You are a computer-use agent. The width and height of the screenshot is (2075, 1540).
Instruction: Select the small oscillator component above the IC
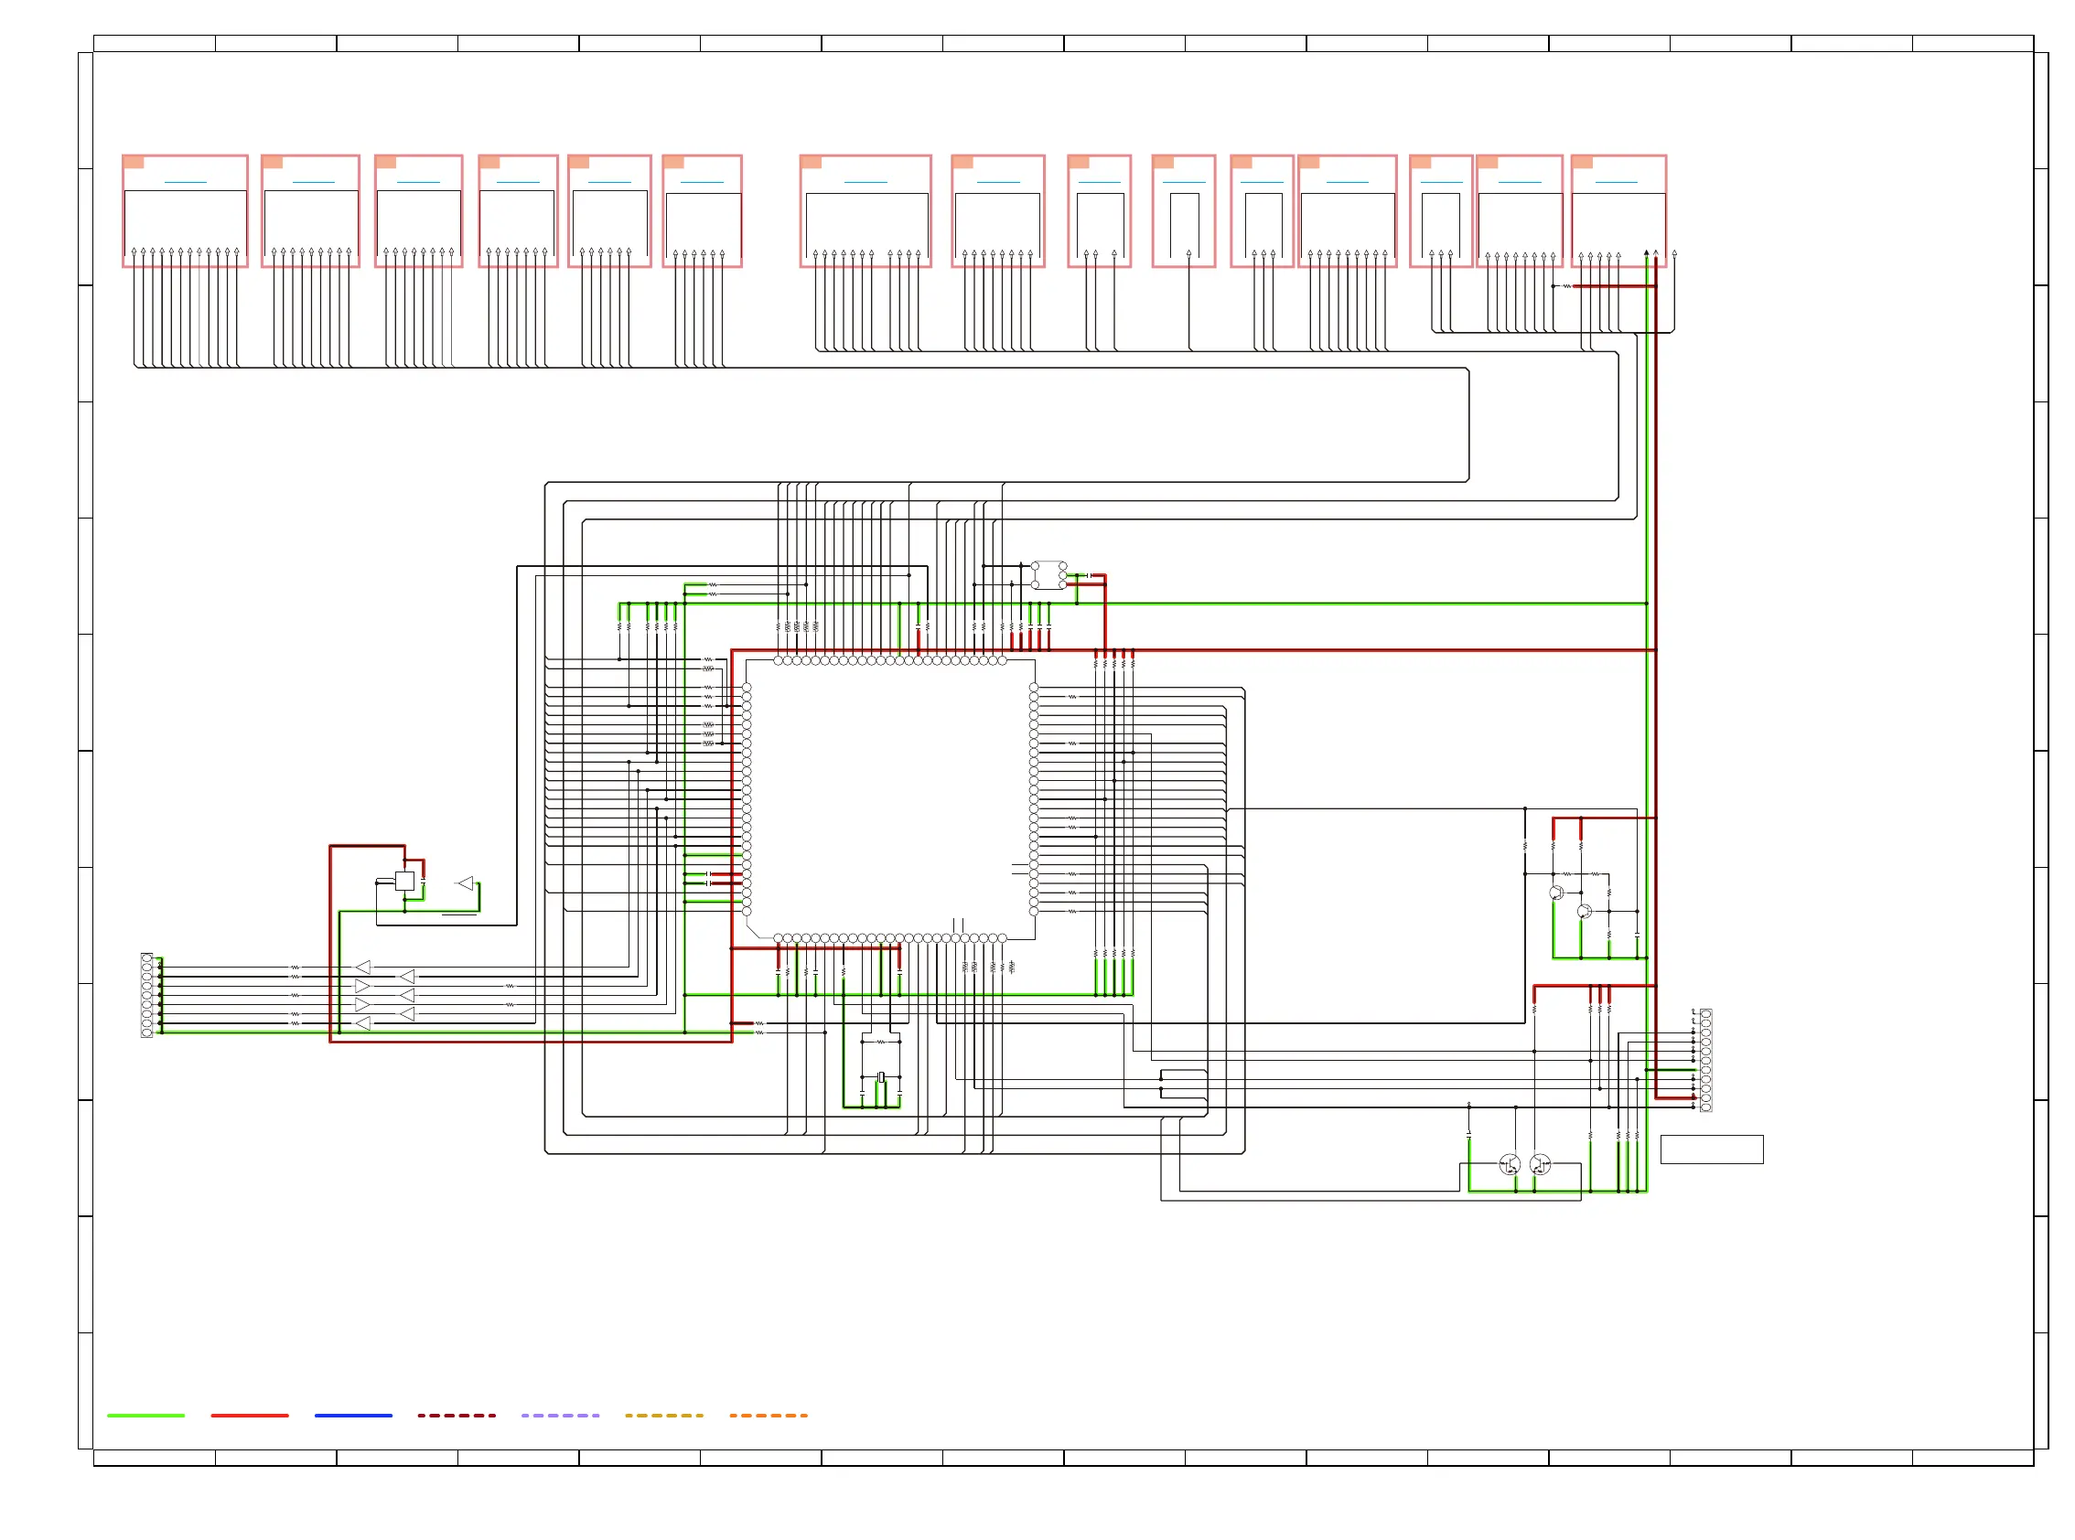1049,575
